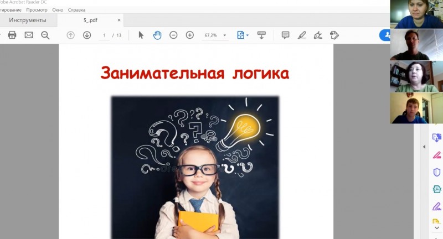Go to previous page with up arrow
This screenshot has height=239, width=443.
(x=70, y=35)
